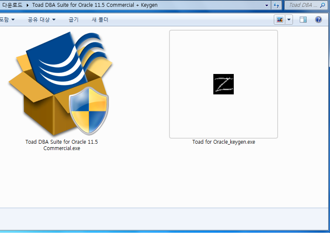
Task: Click the Toad DBA Suite folder breadcrumb
Action: coord(95,5)
